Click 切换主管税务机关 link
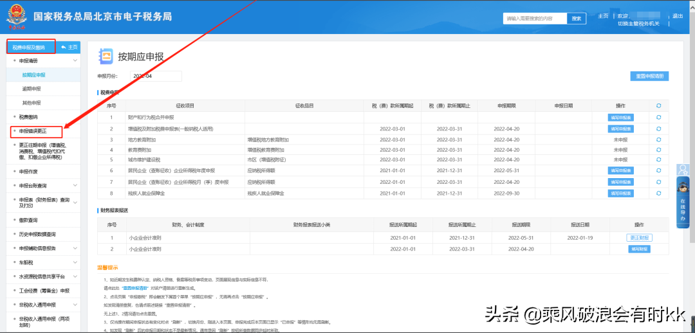 point(639,24)
